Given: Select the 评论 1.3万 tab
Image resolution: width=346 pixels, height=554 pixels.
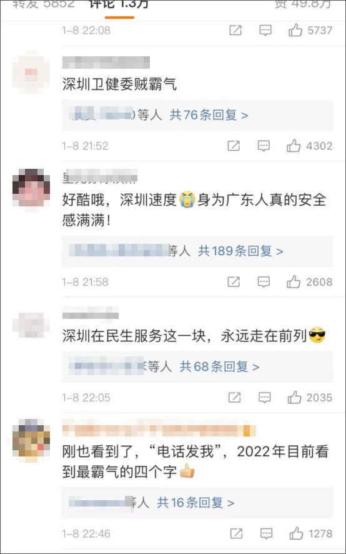Looking at the screenshot, I should (x=119, y=5).
